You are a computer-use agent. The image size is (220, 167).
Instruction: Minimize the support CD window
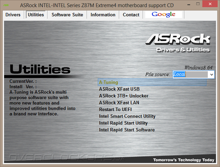point(189,5)
